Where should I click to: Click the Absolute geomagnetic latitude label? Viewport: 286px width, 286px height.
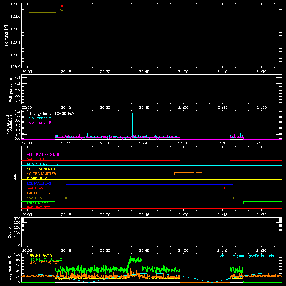point(247,256)
